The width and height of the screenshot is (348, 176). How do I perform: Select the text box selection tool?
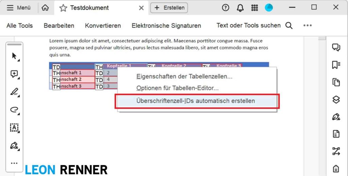click(x=14, y=128)
